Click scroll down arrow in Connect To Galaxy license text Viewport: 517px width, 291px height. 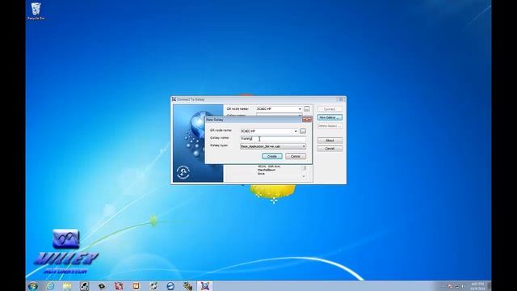pyautogui.click(x=304, y=177)
